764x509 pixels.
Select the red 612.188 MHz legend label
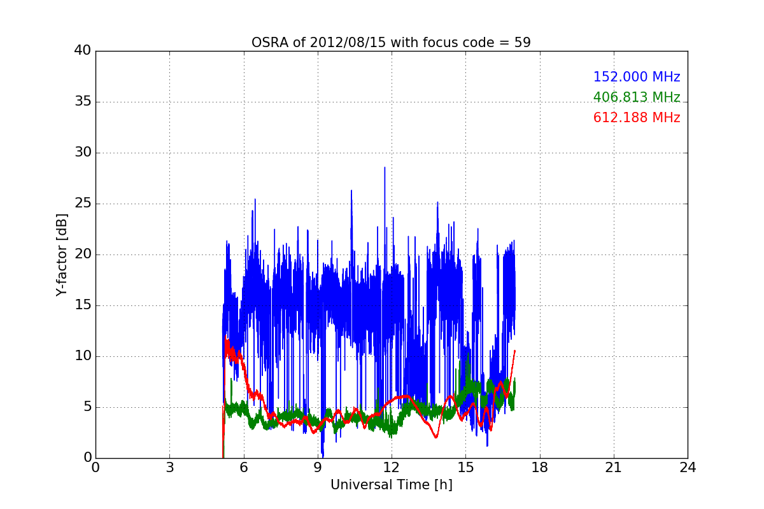637,118
